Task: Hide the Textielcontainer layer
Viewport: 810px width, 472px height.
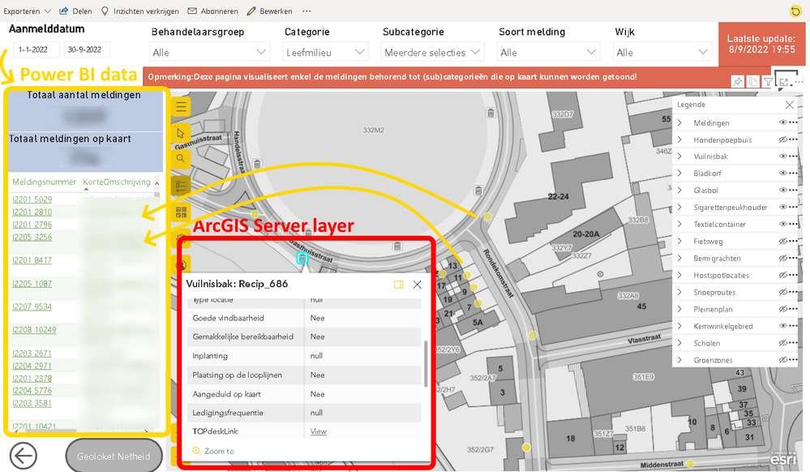Action: [x=783, y=225]
